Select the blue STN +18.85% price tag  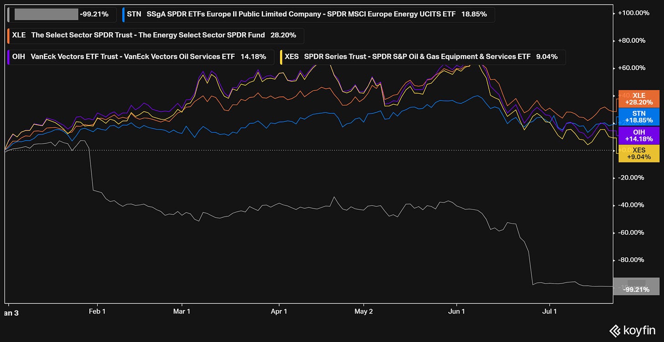639,117
